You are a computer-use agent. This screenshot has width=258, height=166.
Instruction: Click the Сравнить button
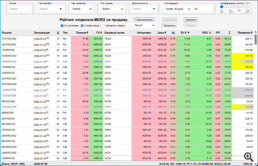click(x=191, y=20)
